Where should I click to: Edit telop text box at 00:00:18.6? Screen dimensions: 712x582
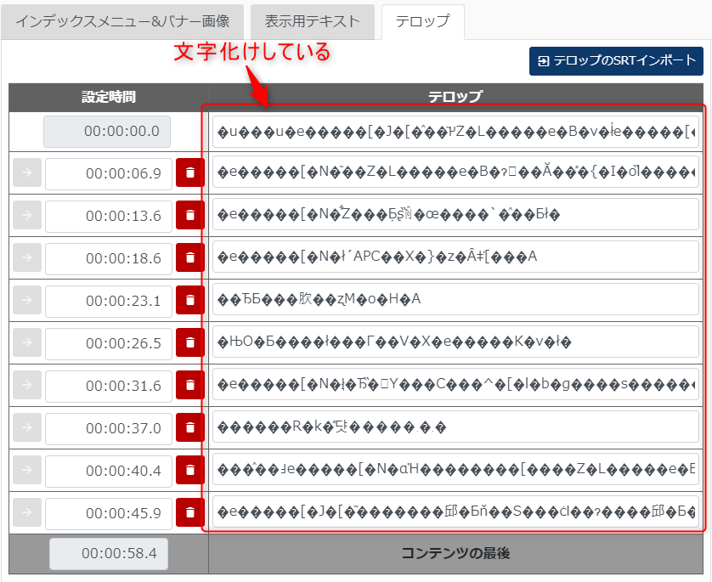coord(455,257)
